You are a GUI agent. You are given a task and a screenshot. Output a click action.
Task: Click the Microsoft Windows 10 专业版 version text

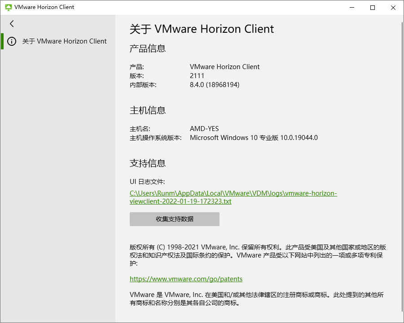[x=254, y=138]
